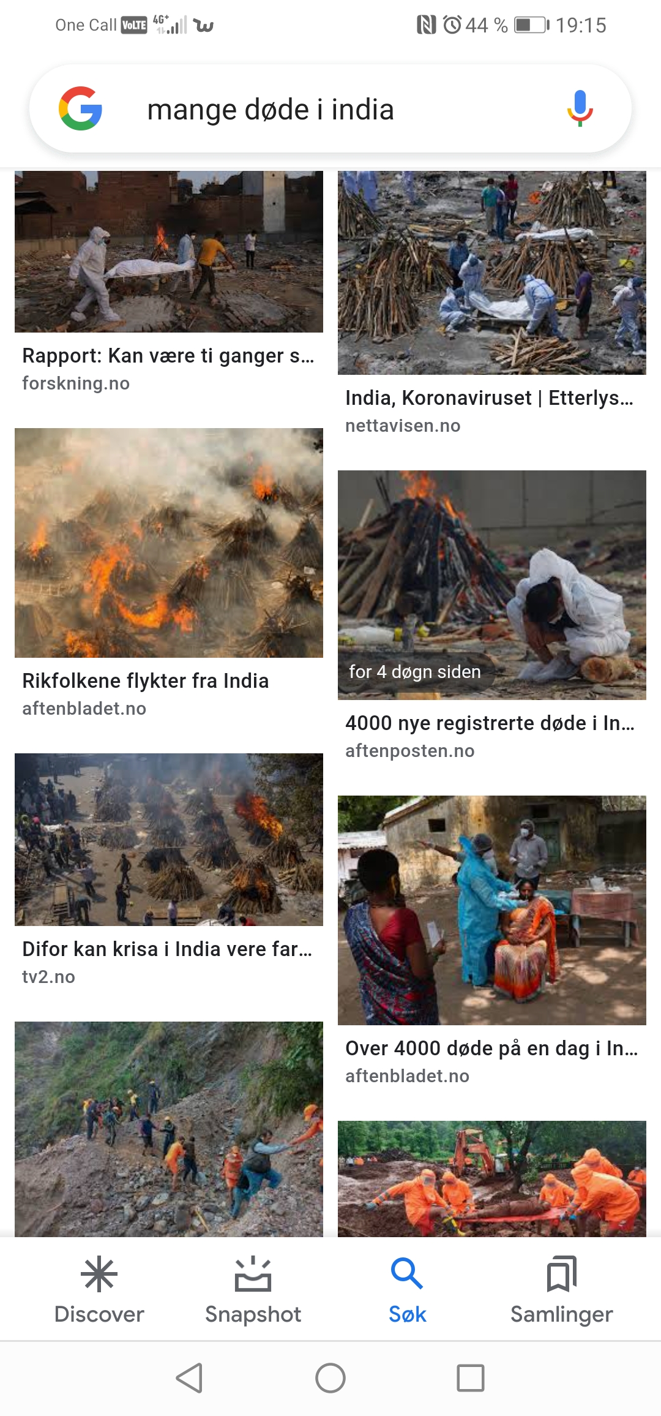Open '4000 nye registrerte døde' aftenposten article
661x1416 pixels.
click(490, 723)
